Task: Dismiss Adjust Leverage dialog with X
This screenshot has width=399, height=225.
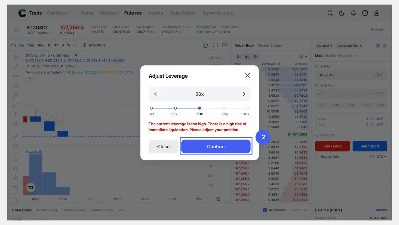Action: (x=248, y=76)
